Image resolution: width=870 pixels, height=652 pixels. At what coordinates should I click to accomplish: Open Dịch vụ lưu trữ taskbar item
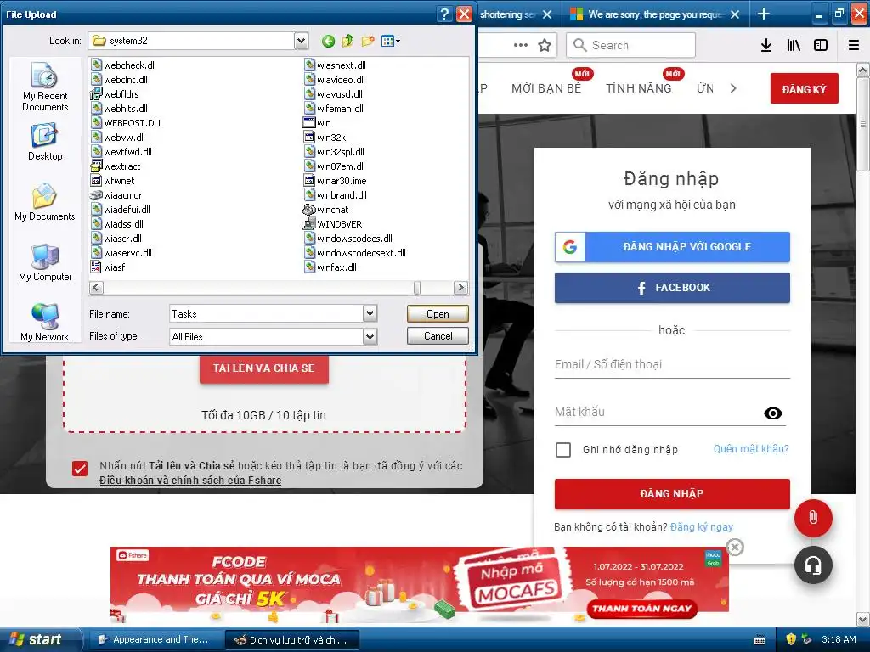(292, 640)
